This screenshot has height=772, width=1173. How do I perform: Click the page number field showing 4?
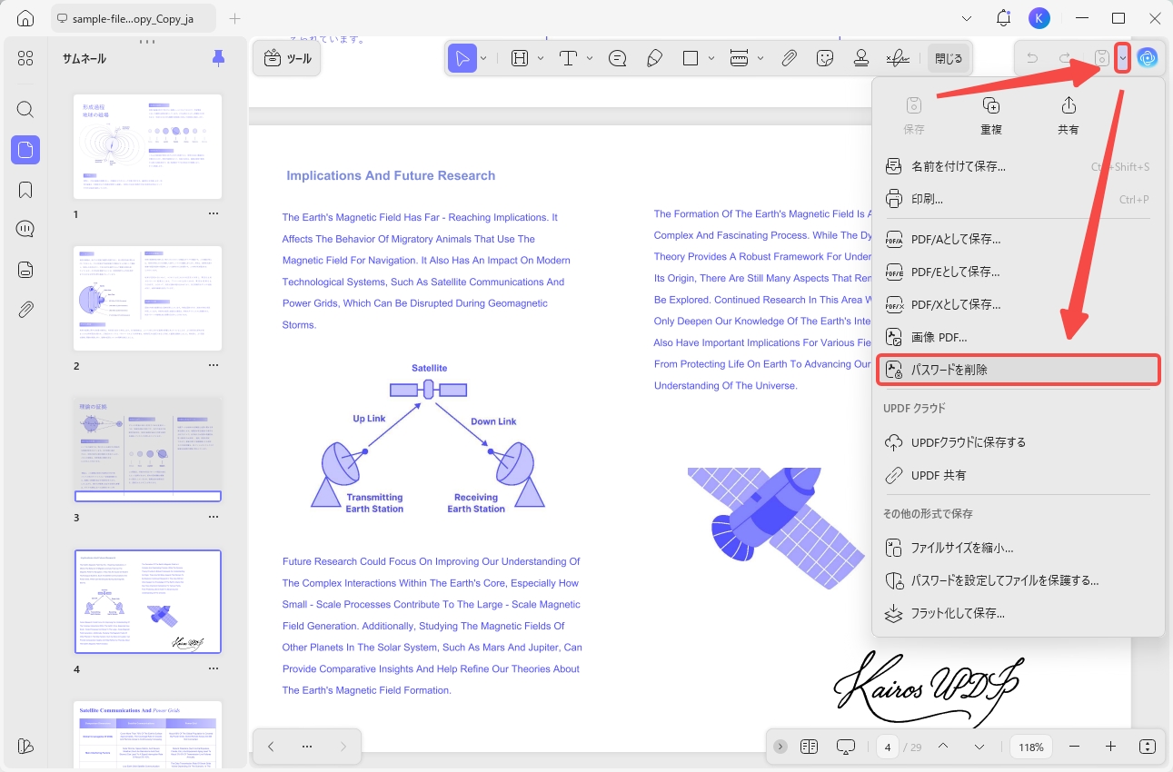pos(887,747)
